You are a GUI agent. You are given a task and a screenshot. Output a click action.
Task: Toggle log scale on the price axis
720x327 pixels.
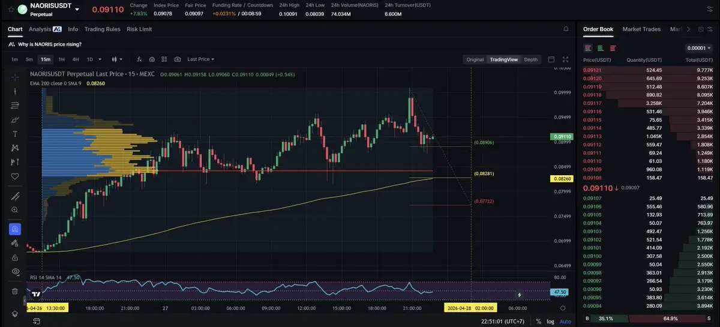[551, 321]
